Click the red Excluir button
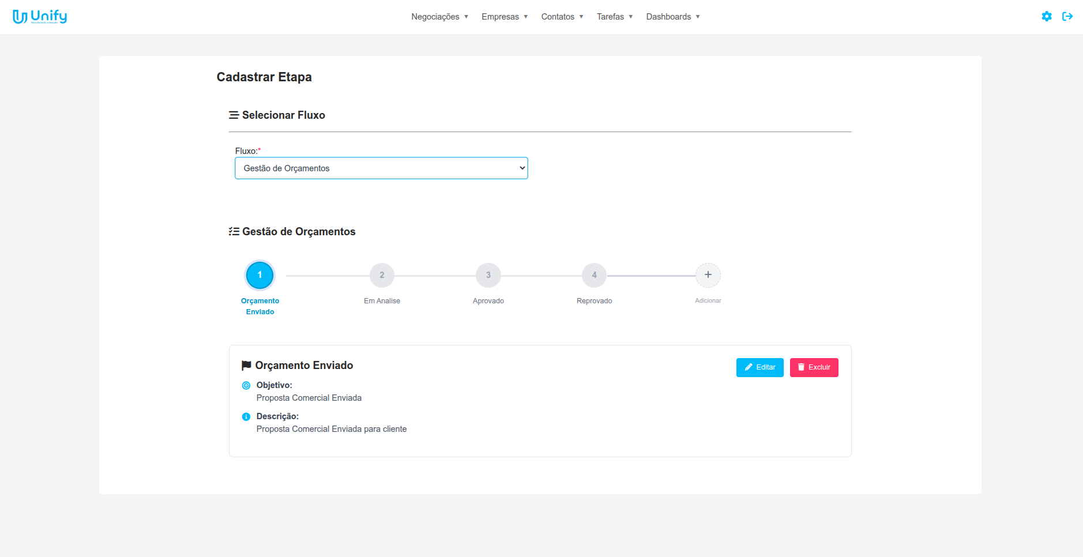The image size is (1083, 557). click(814, 367)
